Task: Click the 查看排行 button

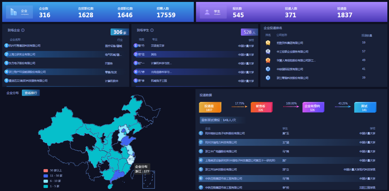Action: point(31,93)
